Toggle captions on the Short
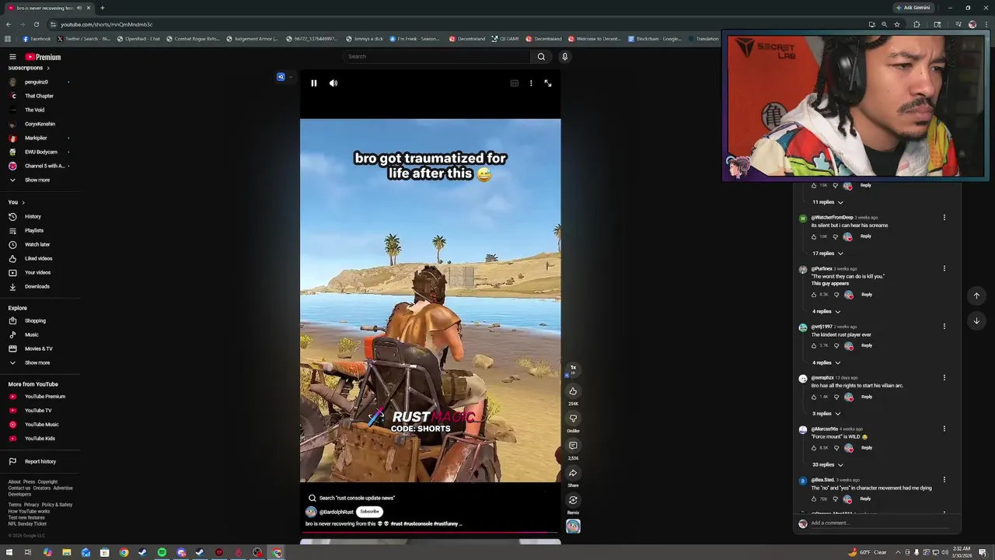This screenshot has width=995, height=560. [514, 83]
